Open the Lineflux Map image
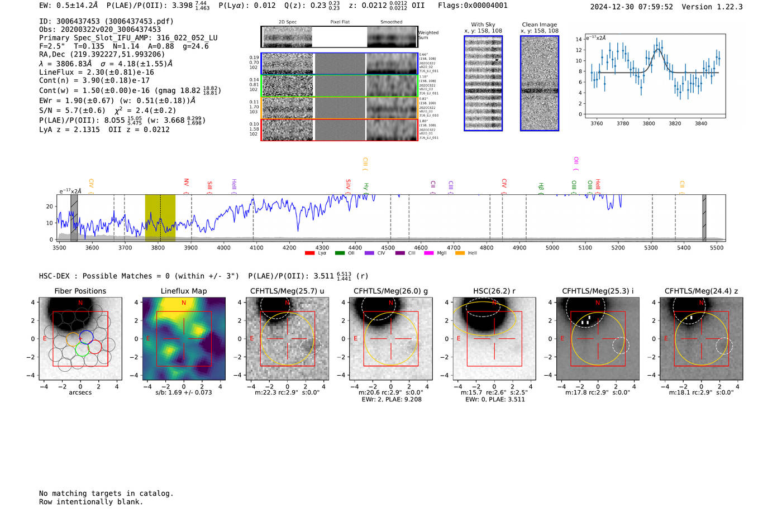Viewport: 782px width, 532px height. (184, 339)
